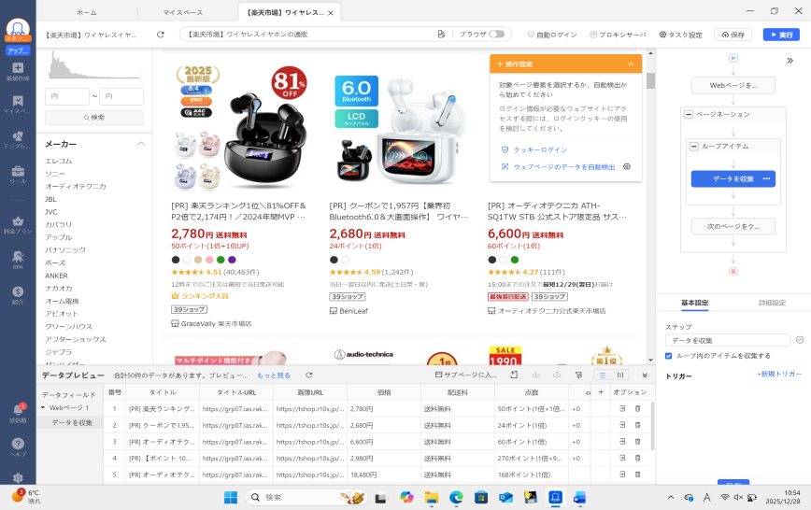Open Microsoft Edge from the Windows taskbar
This screenshot has height=510, width=811.
click(456, 497)
